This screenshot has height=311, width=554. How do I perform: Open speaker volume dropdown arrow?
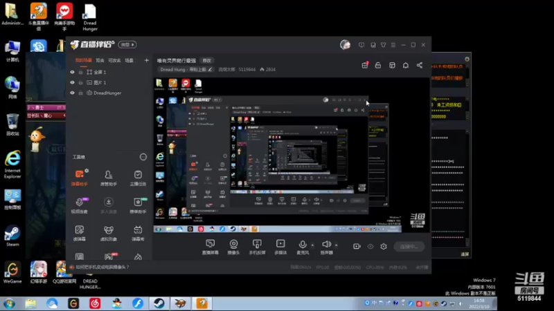click(x=337, y=245)
